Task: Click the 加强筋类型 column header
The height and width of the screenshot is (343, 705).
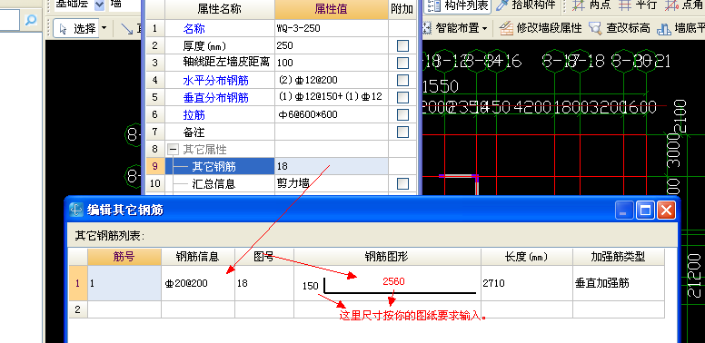Action: [618, 257]
